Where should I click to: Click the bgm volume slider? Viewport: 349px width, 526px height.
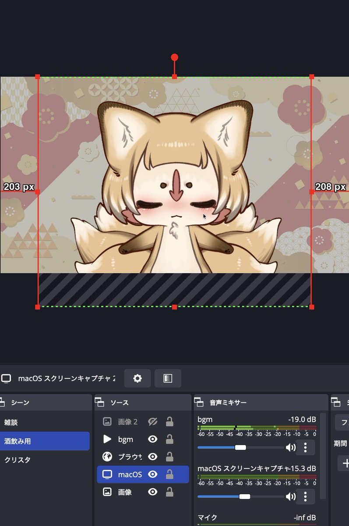tap(240, 448)
